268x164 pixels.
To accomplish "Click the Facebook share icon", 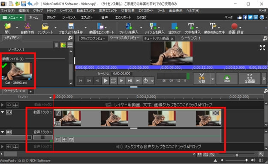I will pos(245,17).
